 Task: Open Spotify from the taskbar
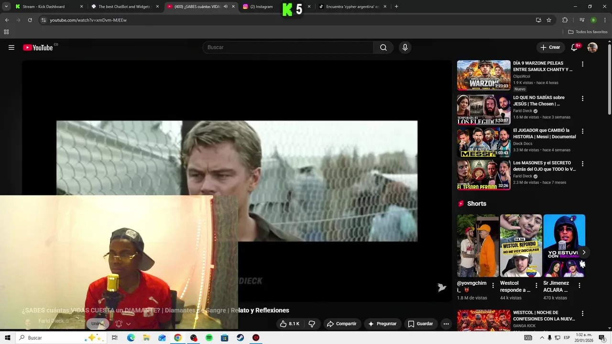pos(209,338)
